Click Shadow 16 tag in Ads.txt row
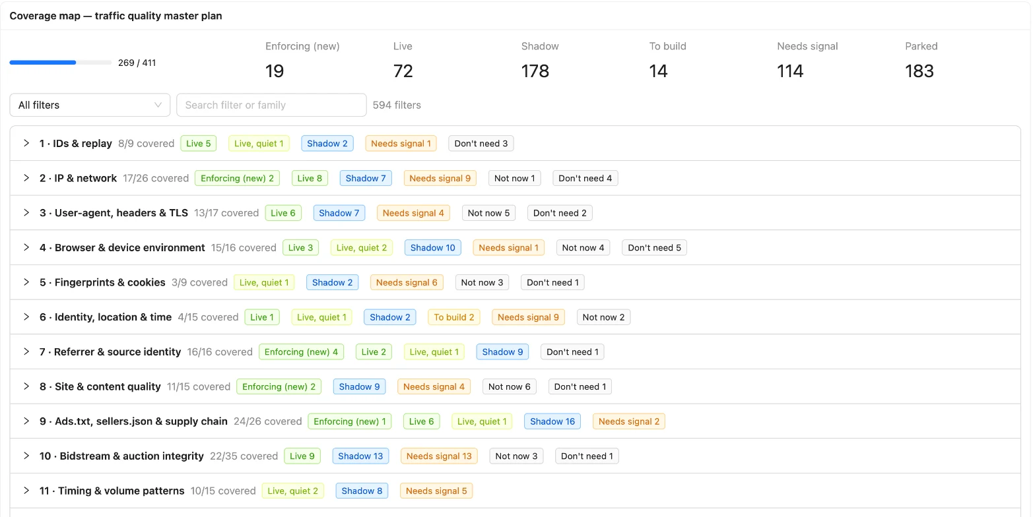Screen dimensions: 1033x517 tap(552, 421)
